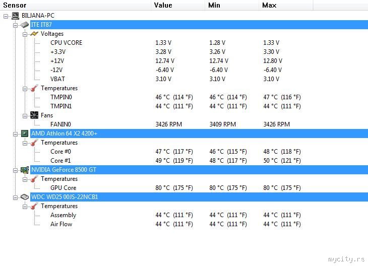This screenshot has width=368, height=266.
Task: Collapse the Fans tree branch
Action: 25,116
